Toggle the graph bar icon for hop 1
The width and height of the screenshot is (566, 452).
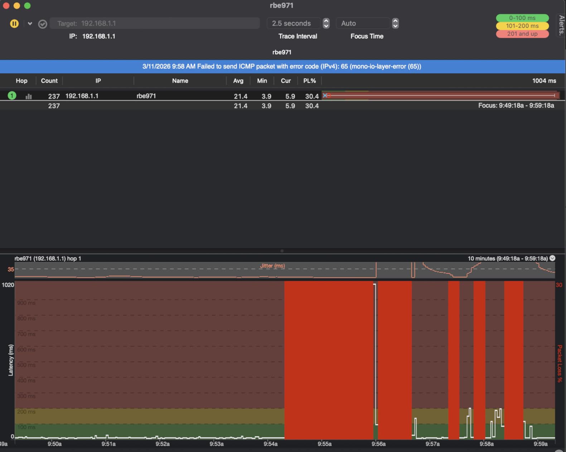pyautogui.click(x=29, y=96)
